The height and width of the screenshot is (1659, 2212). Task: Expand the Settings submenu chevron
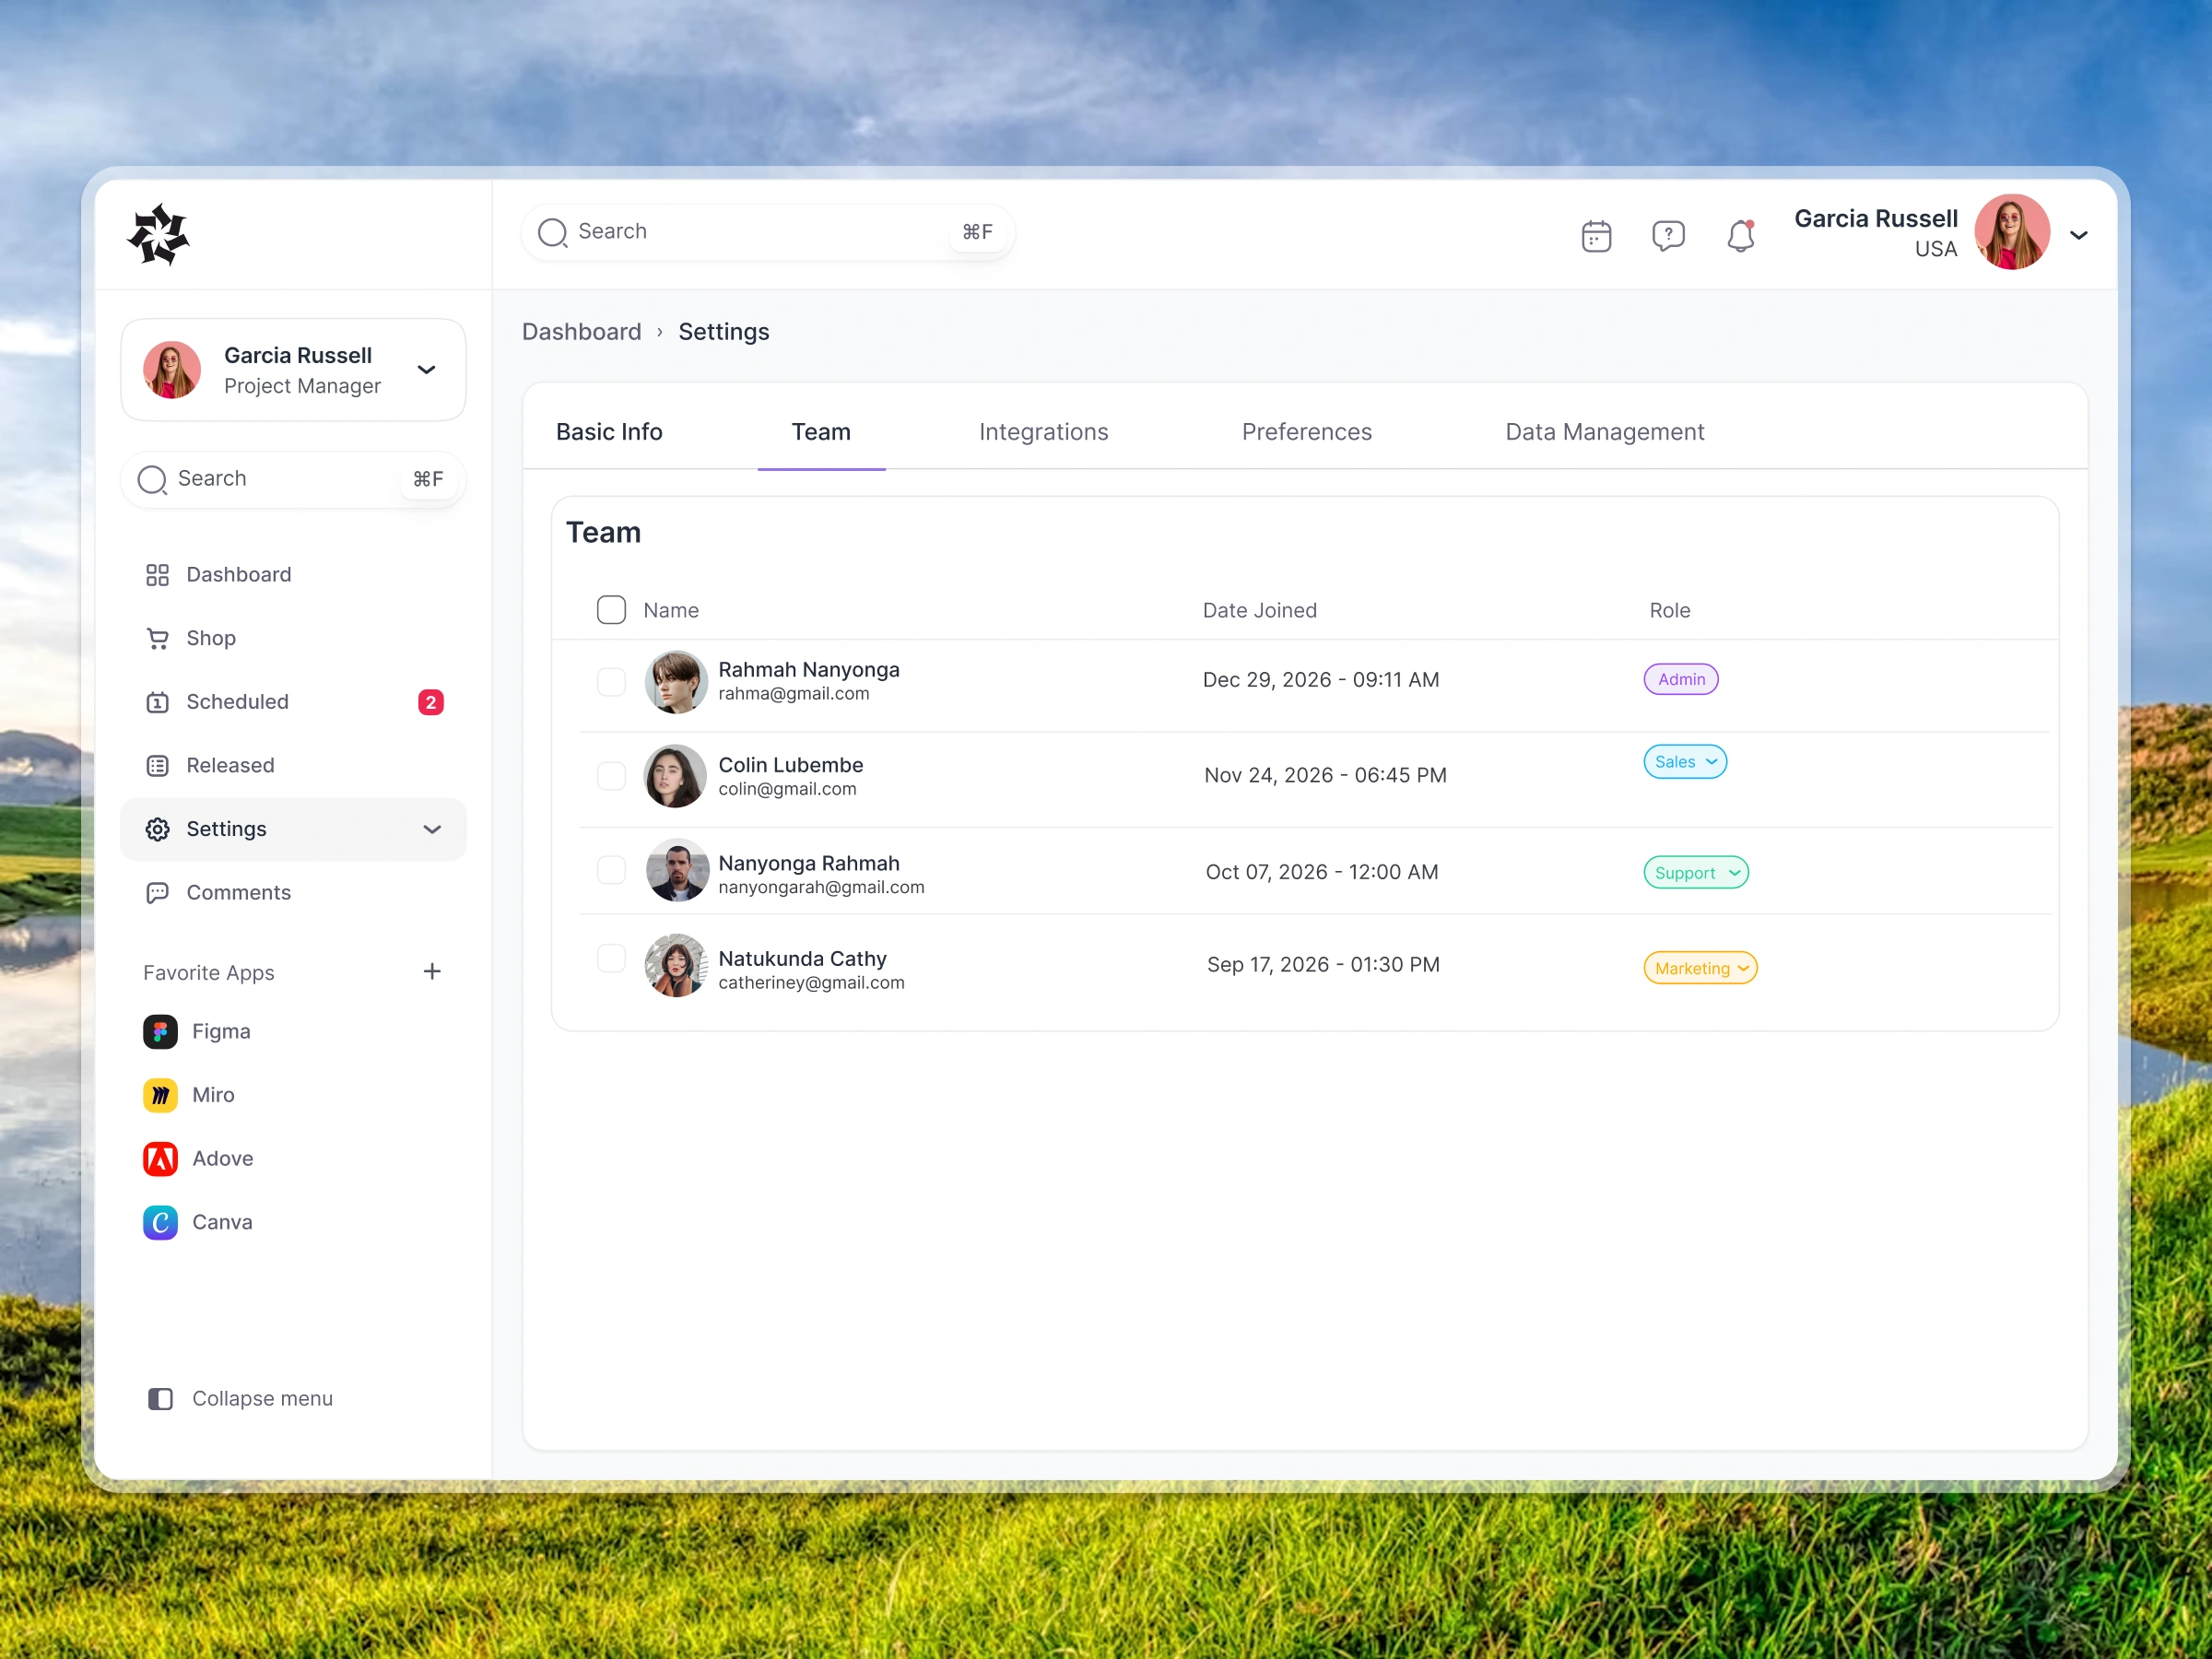432,830
